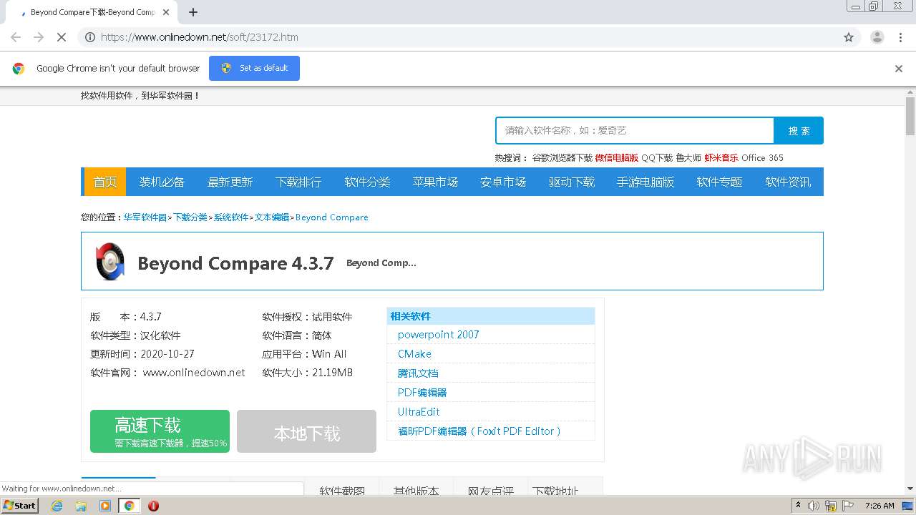Screen dimensions: 916x515
Task: Close the Beyond Compare tab
Action: click(166, 12)
